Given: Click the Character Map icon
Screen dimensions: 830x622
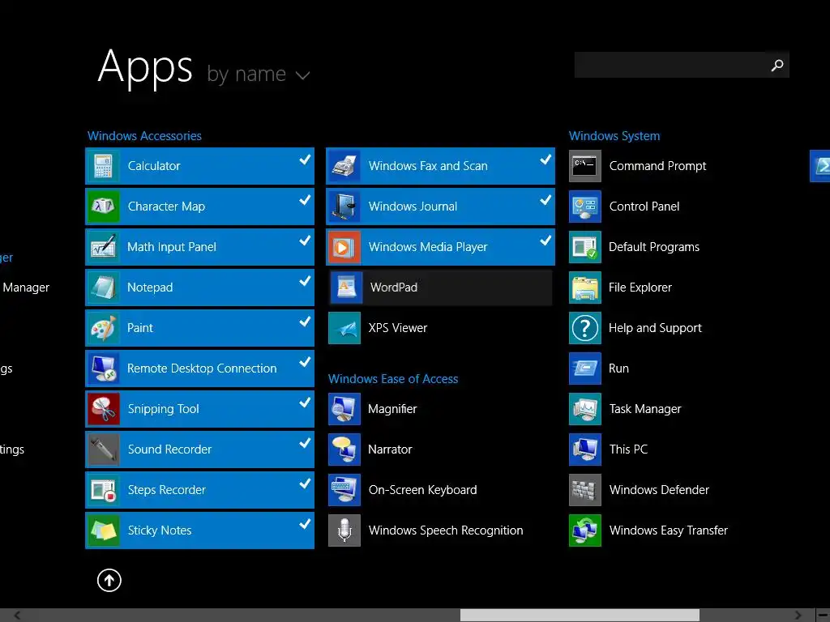Looking at the screenshot, I should (103, 207).
